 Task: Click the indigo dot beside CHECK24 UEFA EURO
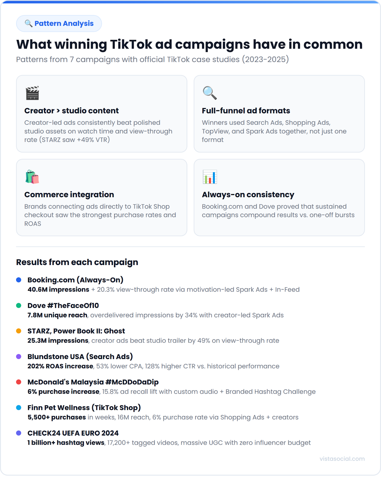pos(19,433)
